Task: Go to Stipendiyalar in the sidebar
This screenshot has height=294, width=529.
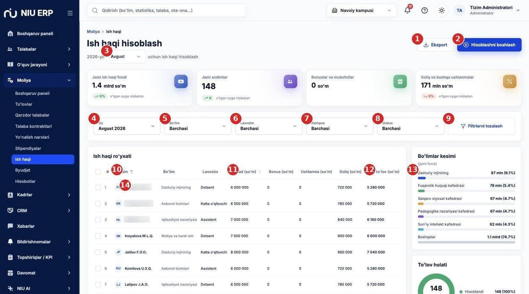Action: point(28,148)
